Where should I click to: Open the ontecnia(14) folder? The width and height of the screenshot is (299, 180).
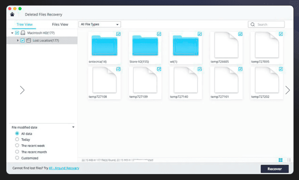tap(104, 46)
